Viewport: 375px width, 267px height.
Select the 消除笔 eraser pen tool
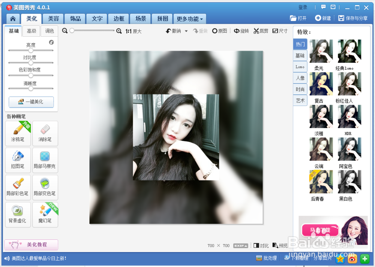click(x=45, y=133)
